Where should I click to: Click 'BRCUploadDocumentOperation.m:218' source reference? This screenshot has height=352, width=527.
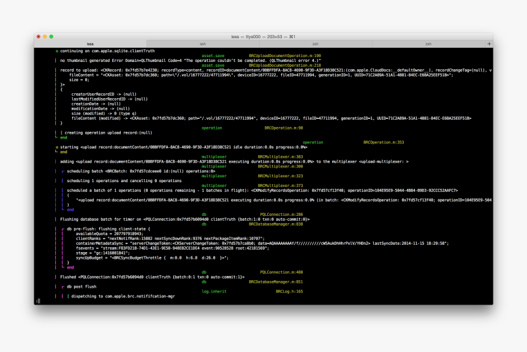tap(285, 66)
